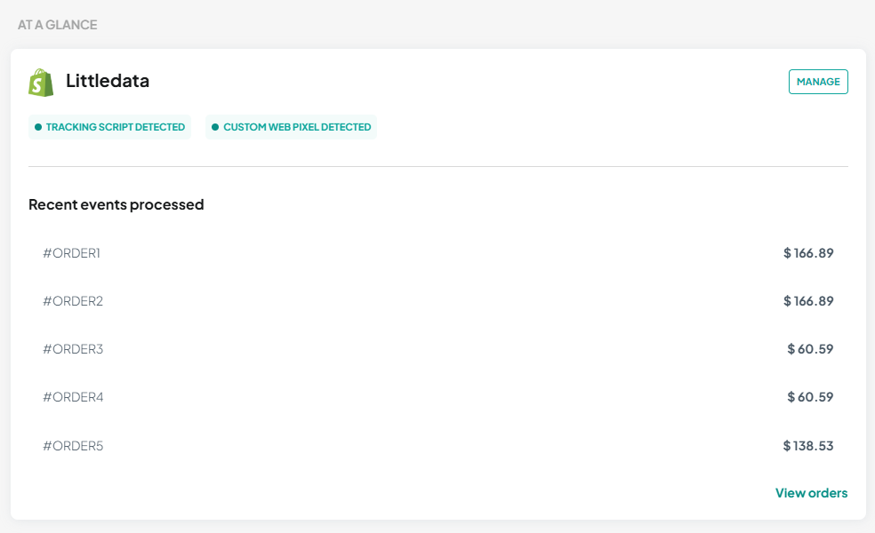
Task: Click the $60.59 amount for #ORDER4
Action: pyautogui.click(x=810, y=397)
